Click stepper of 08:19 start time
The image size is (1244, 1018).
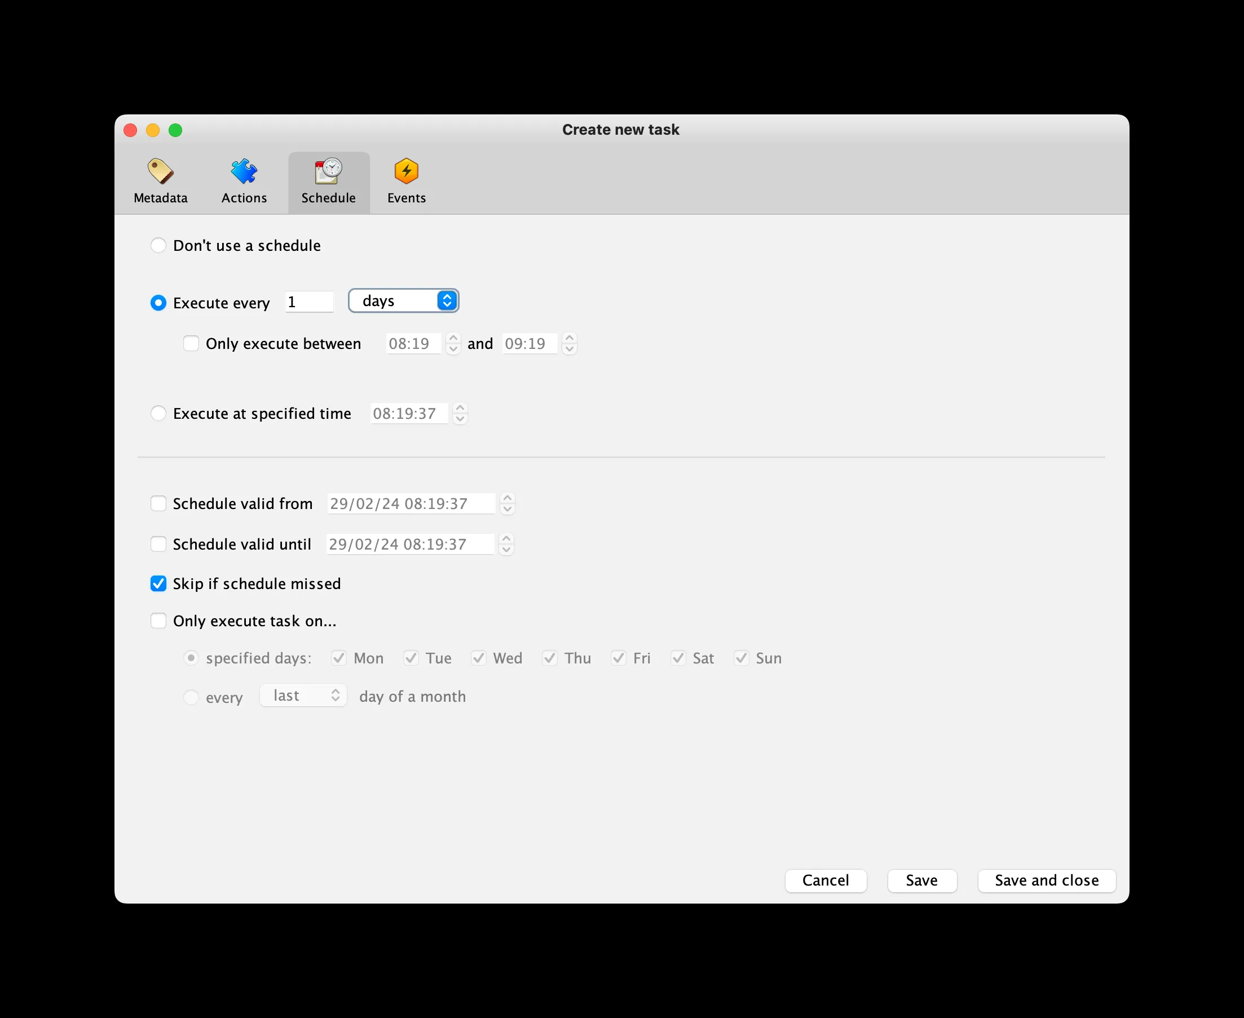(x=453, y=344)
